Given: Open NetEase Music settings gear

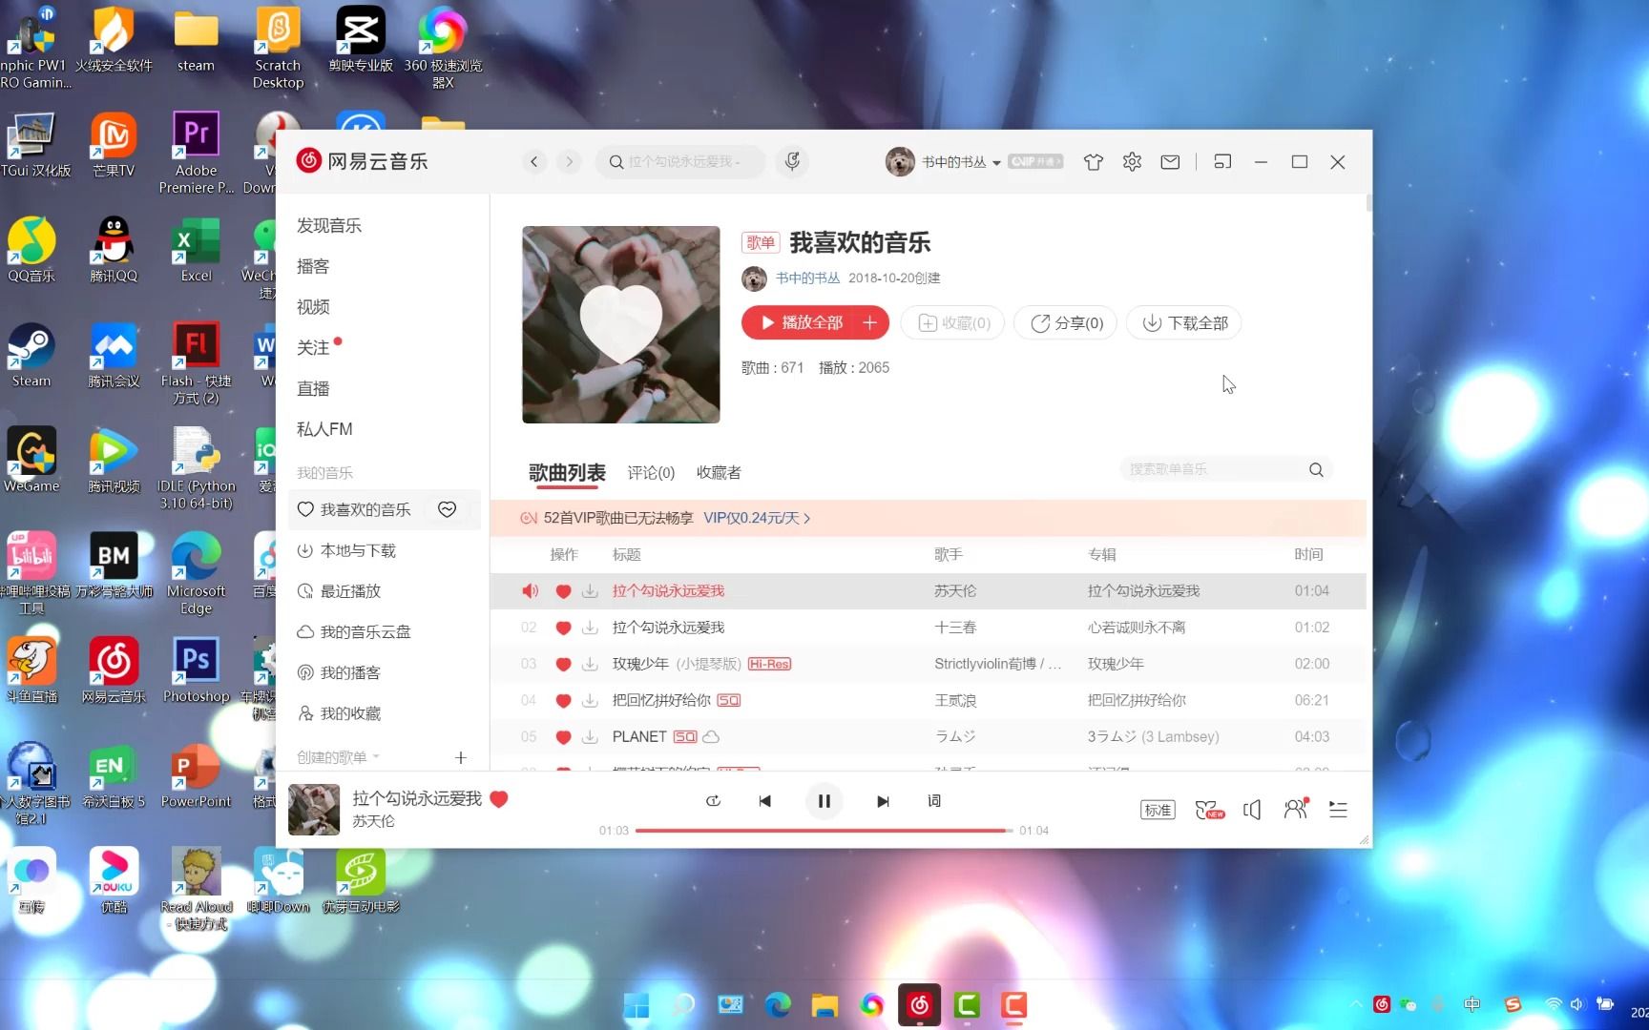Looking at the screenshot, I should (1132, 162).
